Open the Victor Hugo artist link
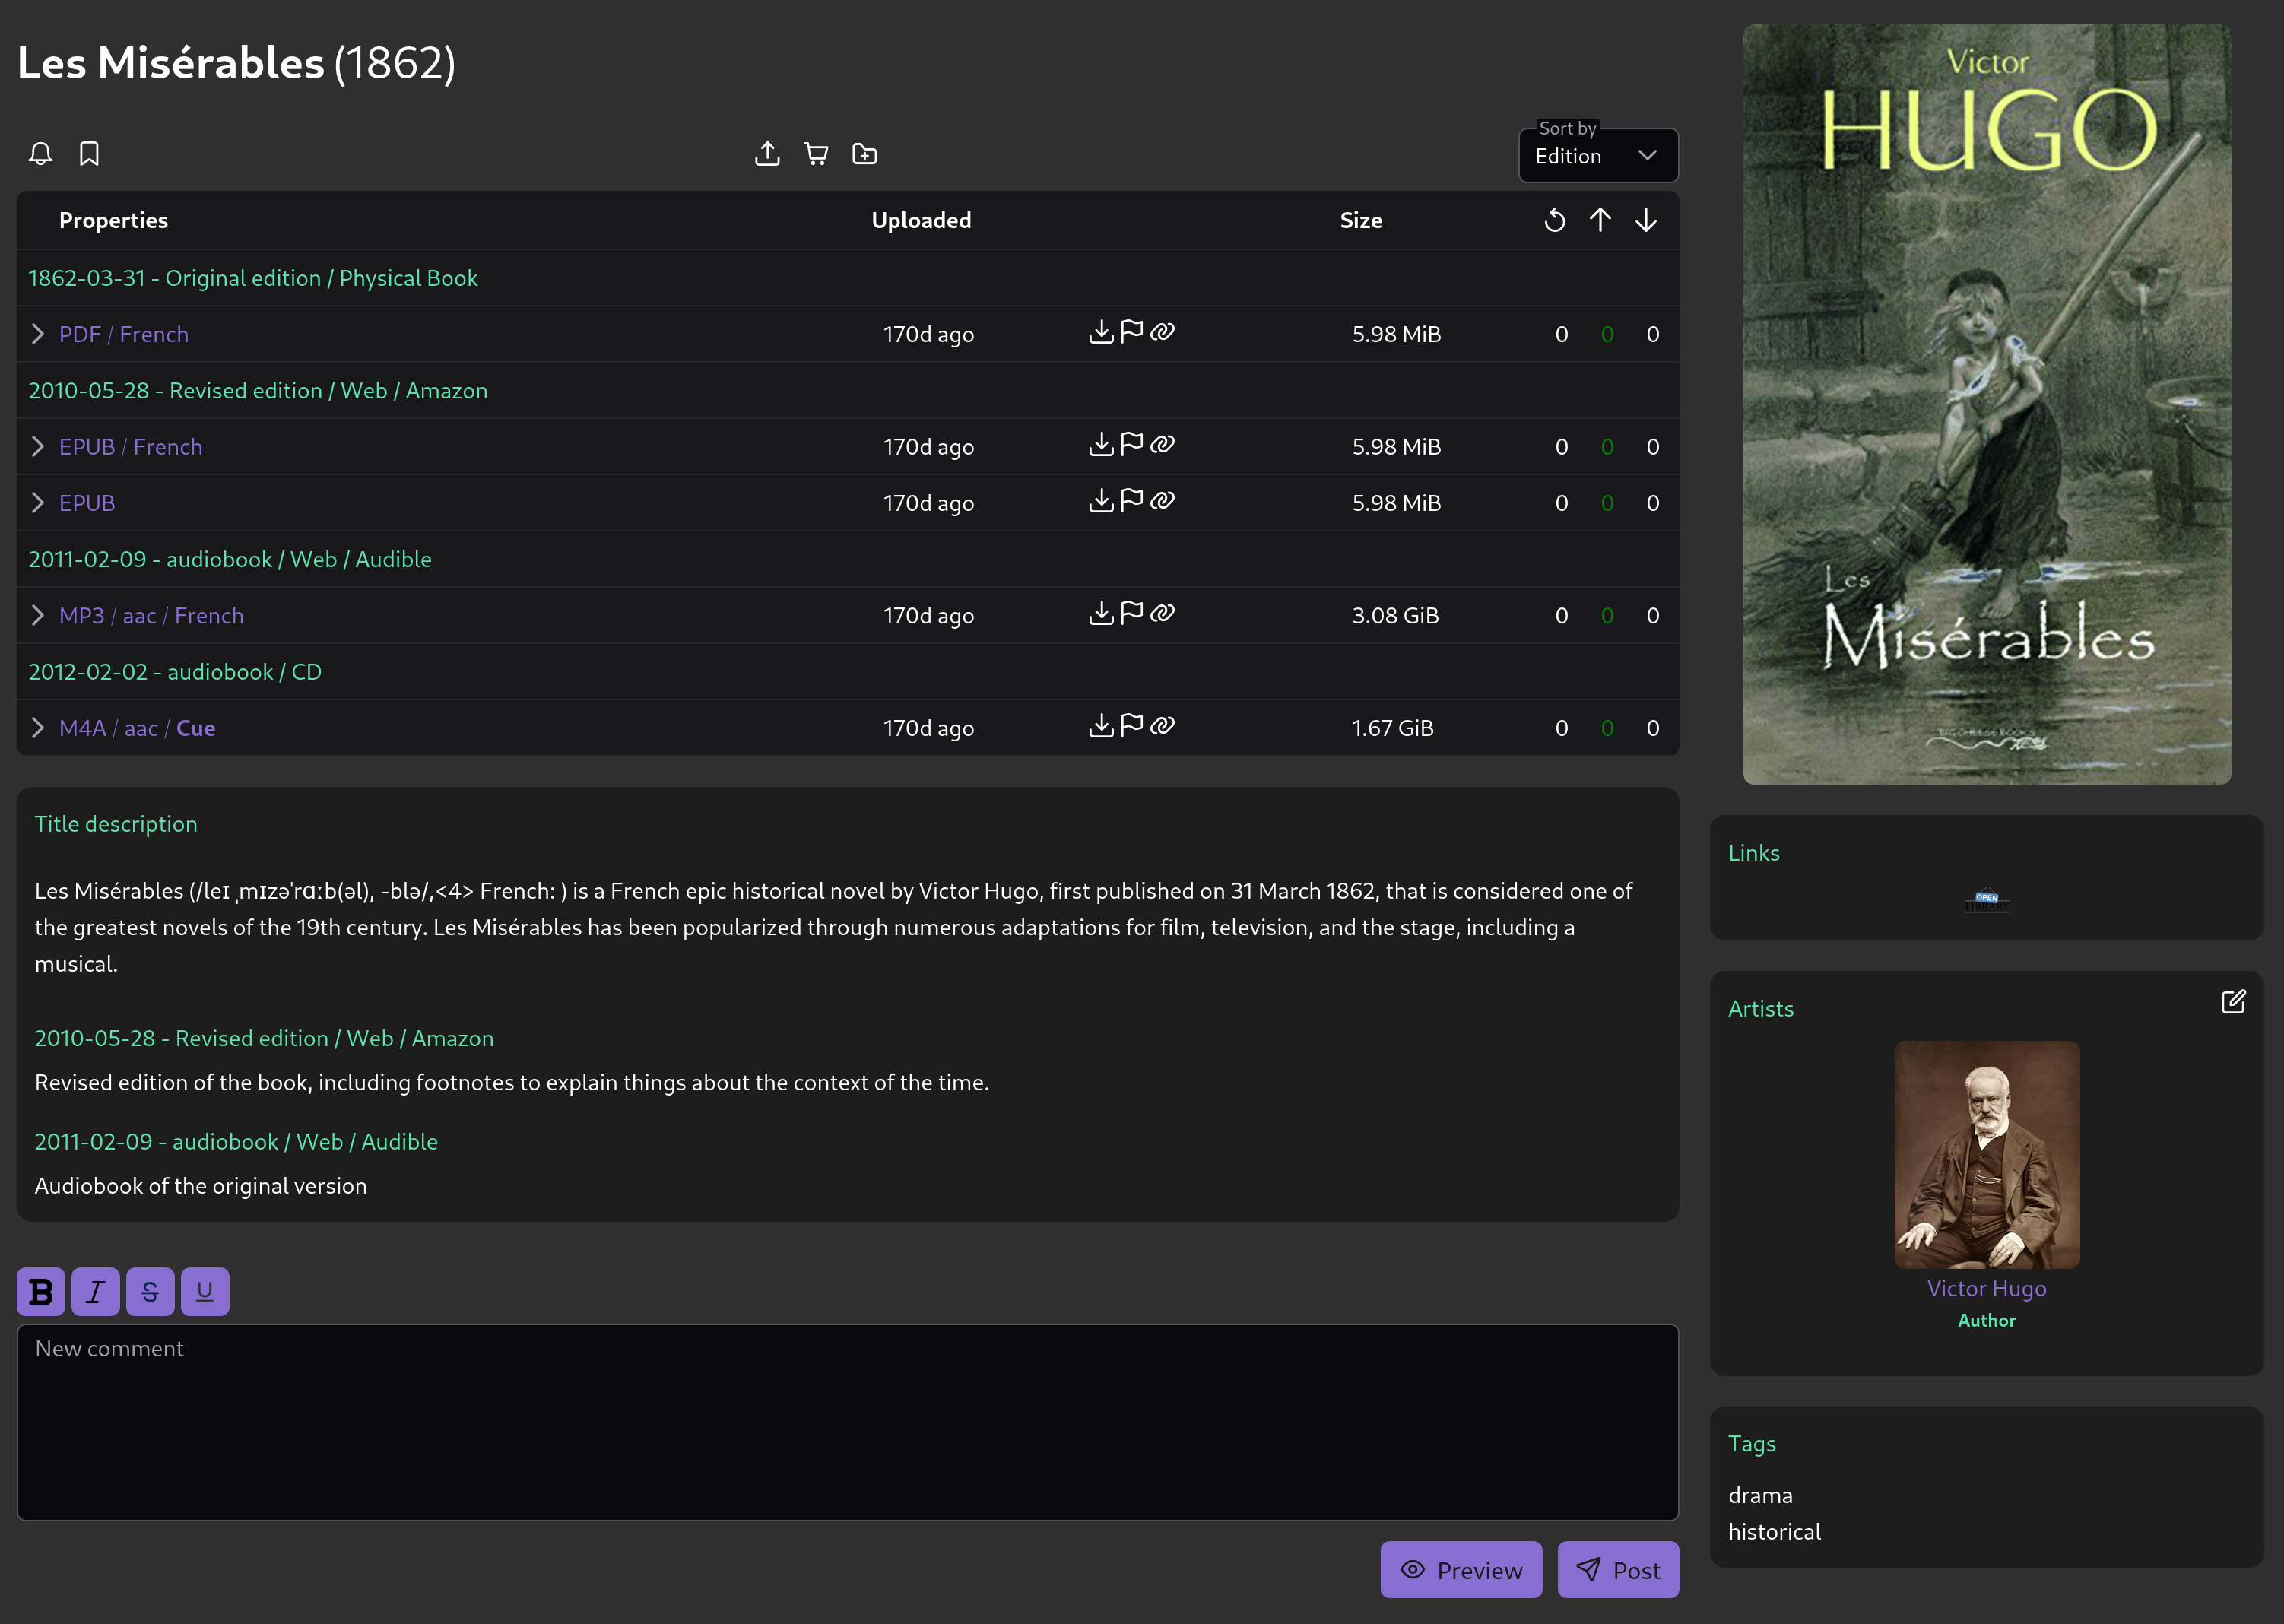Screen dimensions: 2284x1624 point(1986,1288)
